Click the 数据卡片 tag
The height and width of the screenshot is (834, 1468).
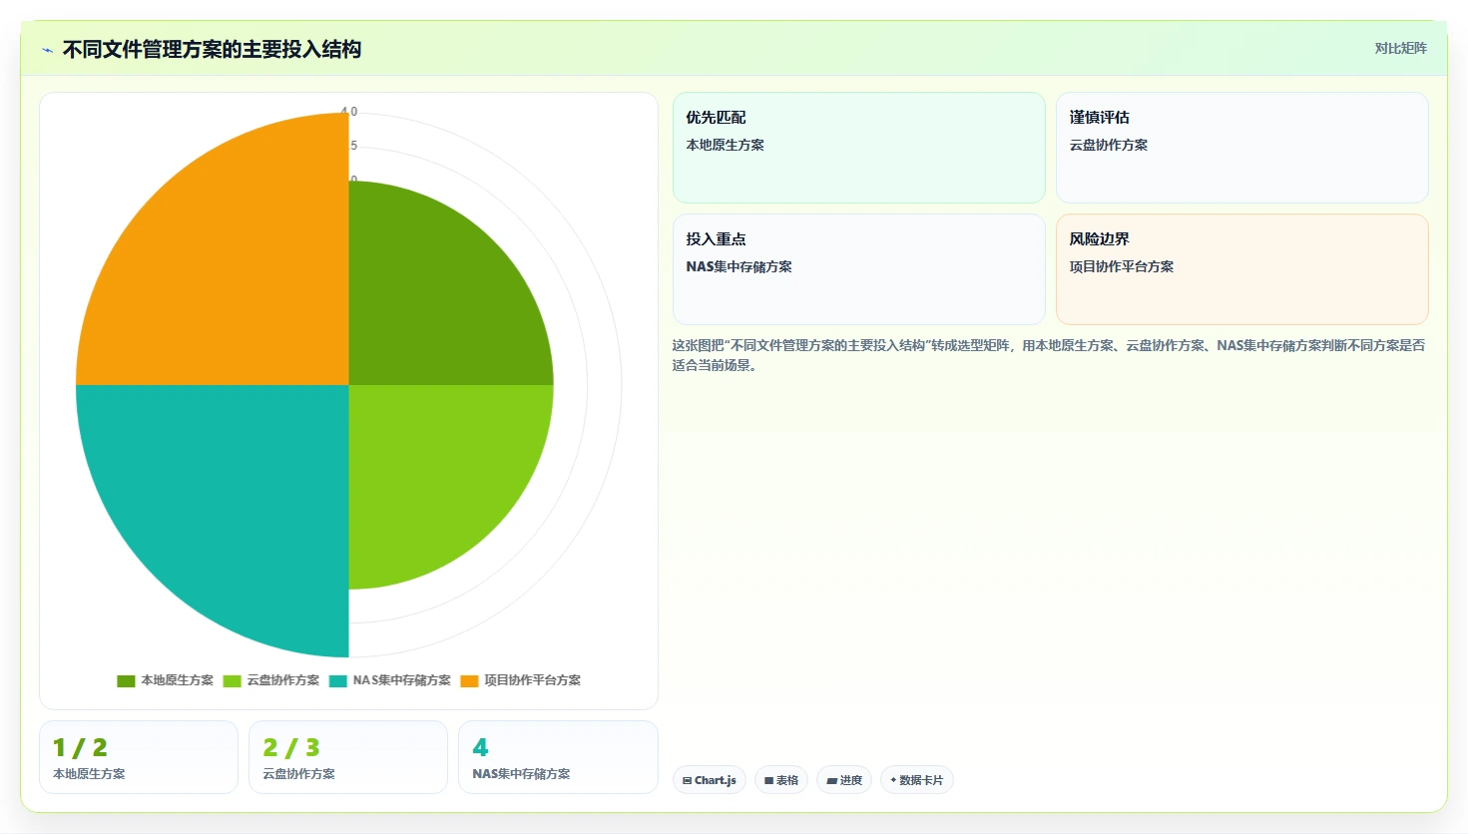coord(917,780)
